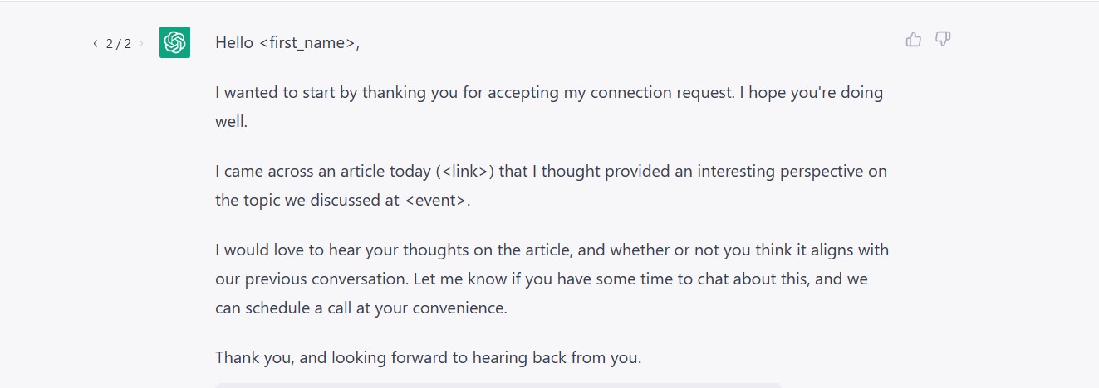Screen dimensions: 1099x388
Task: Click the ChatGPT logo avatar
Action: click(x=174, y=42)
